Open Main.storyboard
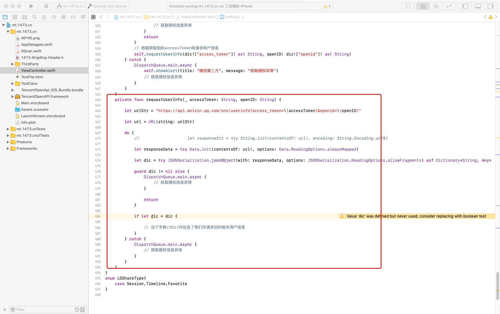Image resolution: width=500 pixels, height=314 pixels. (x=35, y=103)
